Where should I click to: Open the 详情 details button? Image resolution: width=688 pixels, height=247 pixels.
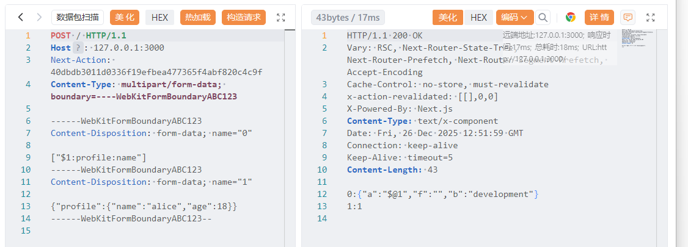[x=599, y=18]
